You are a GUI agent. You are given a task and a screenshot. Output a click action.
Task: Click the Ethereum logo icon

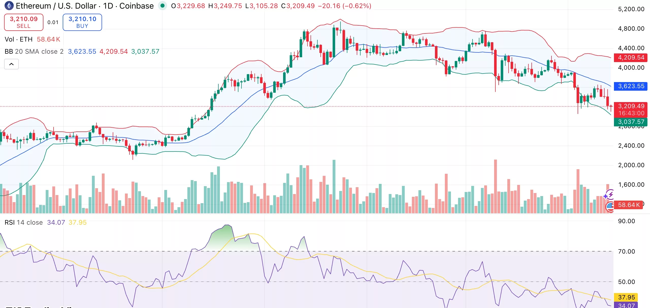[9, 6]
